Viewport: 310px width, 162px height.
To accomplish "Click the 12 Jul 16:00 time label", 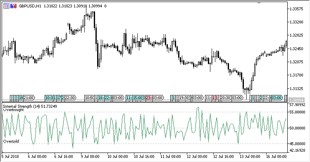I will pos(223,157).
